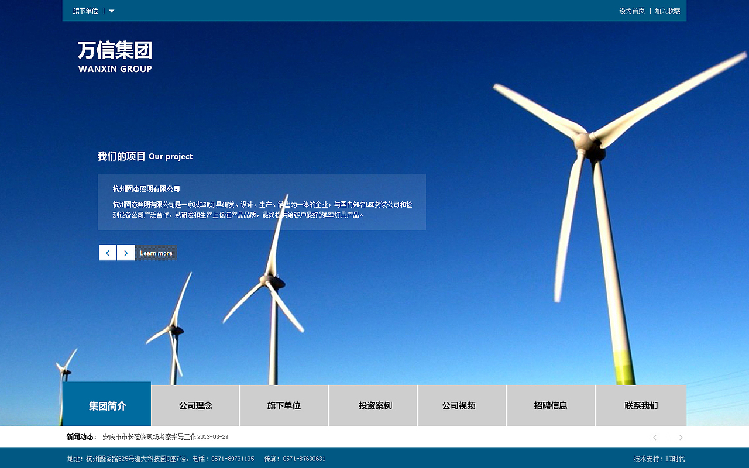Click the footer address text 杭州西溪路525号
This screenshot has height=468, width=749.
(x=111, y=459)
